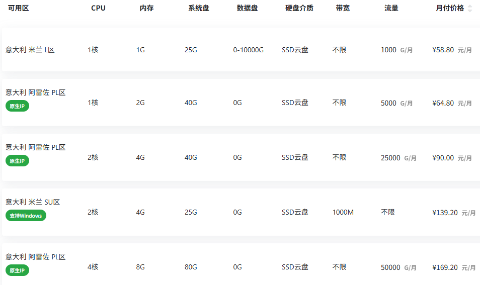Click 原生IP badge in the ¥90.00 row
480x285 pixels.
tap(18, 161)
